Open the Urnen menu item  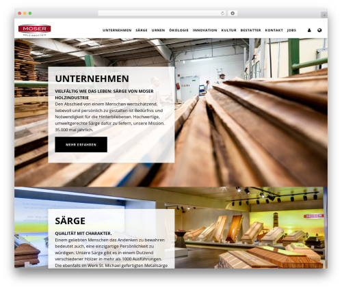tap(158, 30)
